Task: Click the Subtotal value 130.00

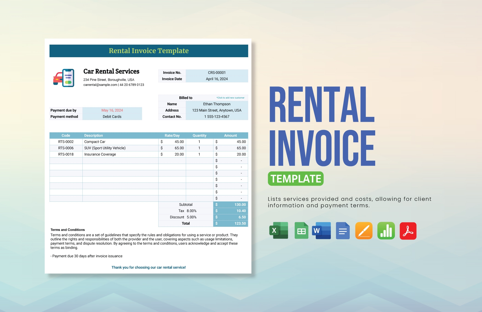Action: pos(231,205)
